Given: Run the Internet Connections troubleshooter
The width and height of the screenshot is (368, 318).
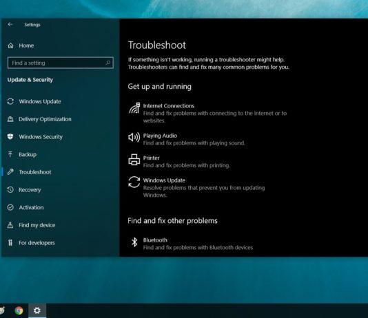Looking at the screenshot, I should [207, 113].
